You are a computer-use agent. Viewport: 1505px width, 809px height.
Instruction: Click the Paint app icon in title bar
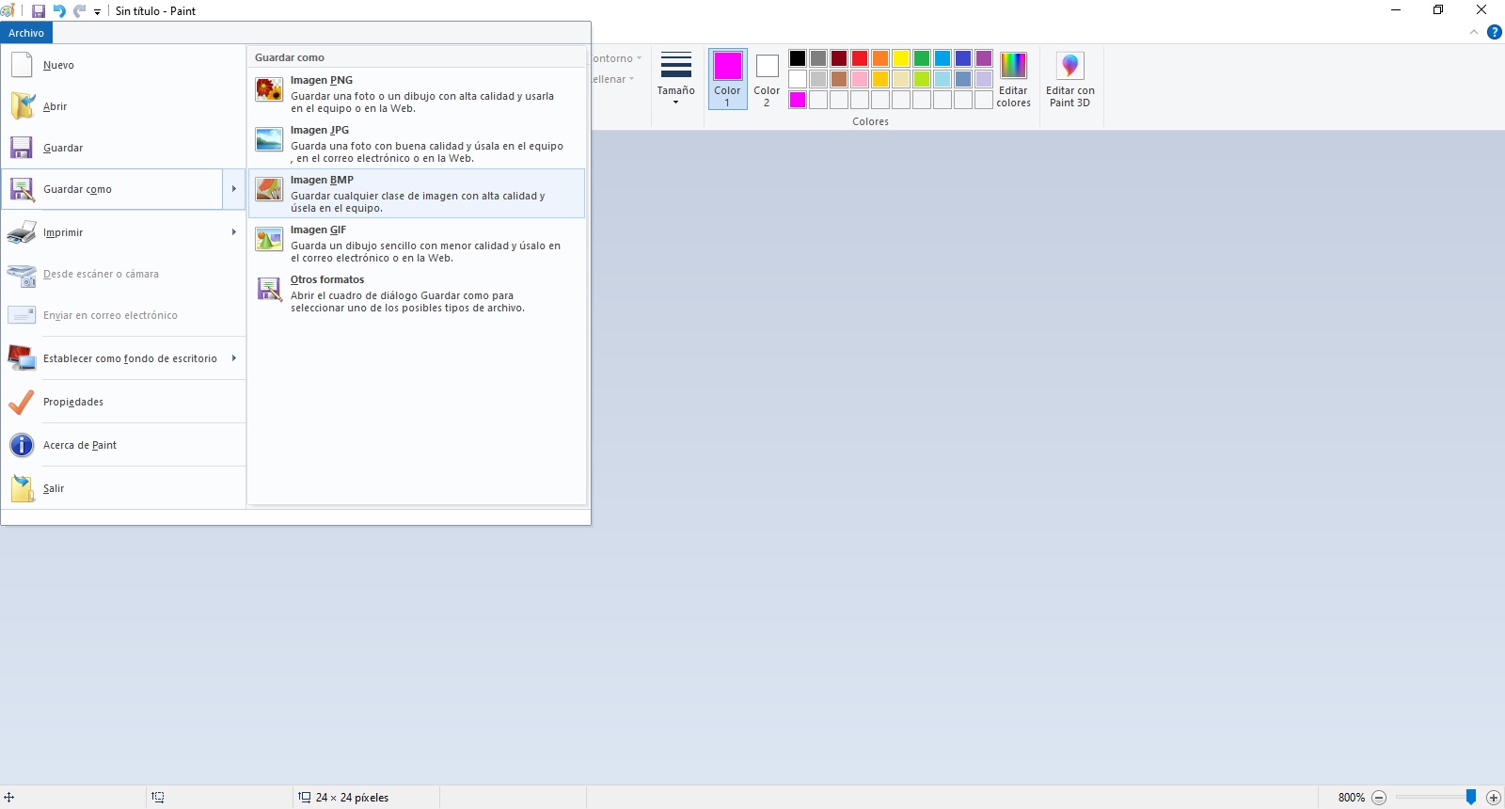point(8,11)
